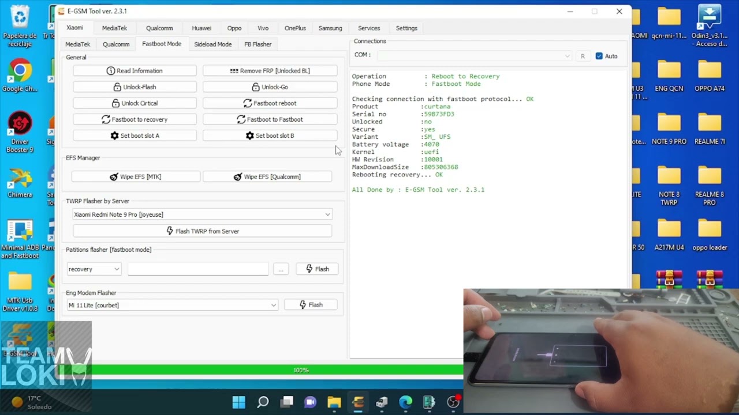The width and height of the screenshot is (739, 415).
Task: Open the Samsung tab
Action: click(330, 28)
